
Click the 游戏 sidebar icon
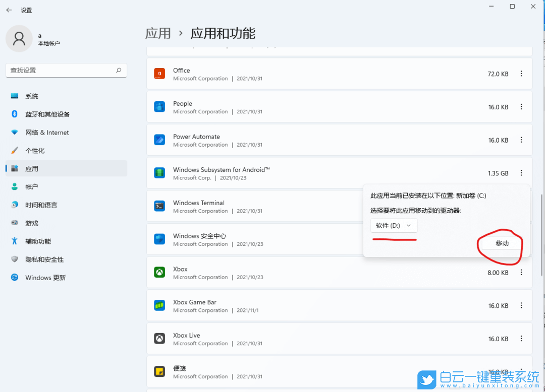click(x=15, y=223)
